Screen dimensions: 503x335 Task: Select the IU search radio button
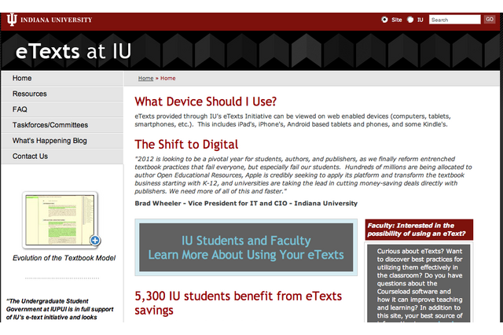410,20
